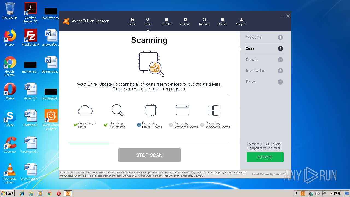This screenshot has width=350, height=197.
Task: Select the Recycle Bin desktop icon
Action: pyautogui.click(x=10, y=11)
